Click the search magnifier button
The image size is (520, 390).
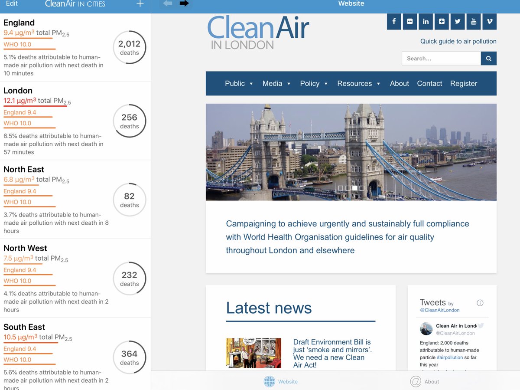point(489,59)
